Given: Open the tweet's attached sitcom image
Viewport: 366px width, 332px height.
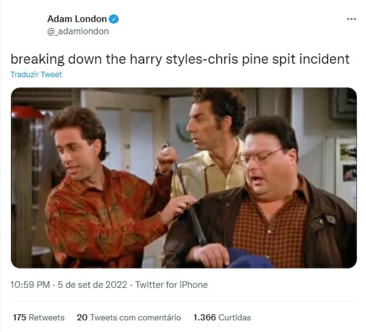Looking at the screenshot, I should tap(184, 178).
